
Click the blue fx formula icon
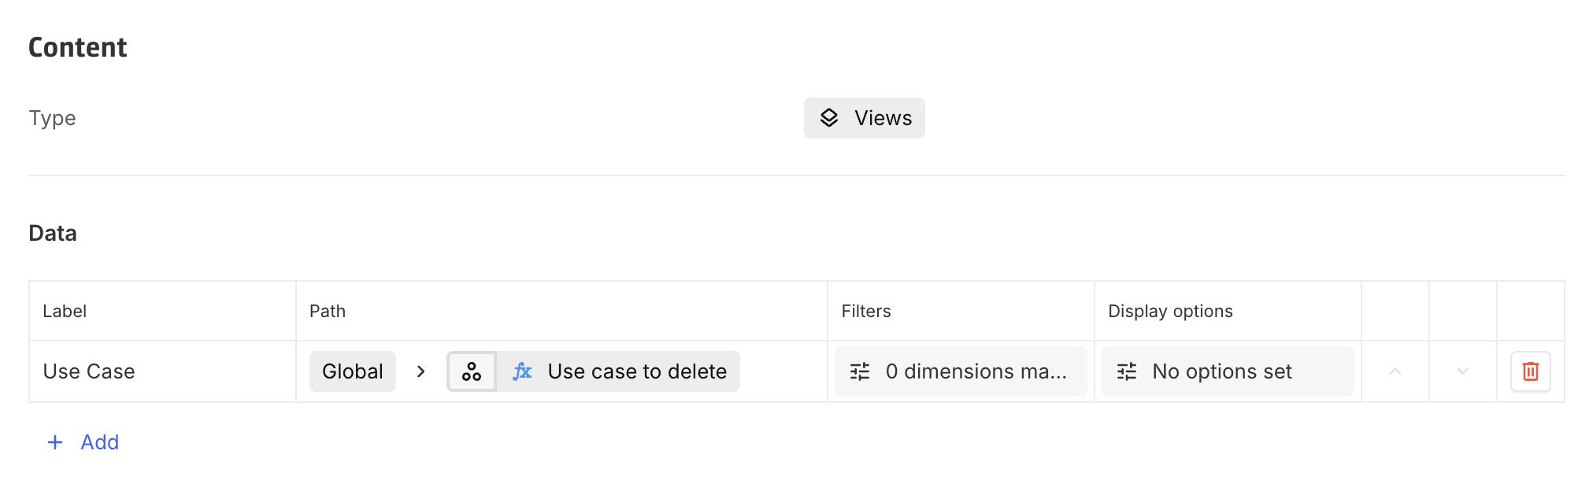click(x=522, y=371)
